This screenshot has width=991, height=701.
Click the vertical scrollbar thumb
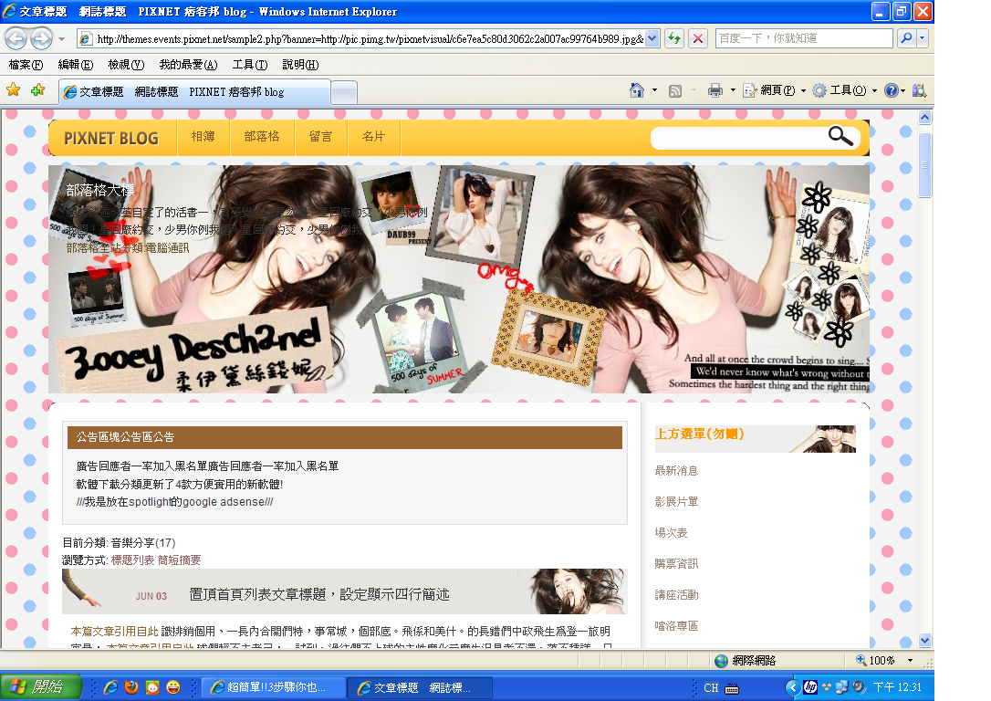[x=924, y=165]
